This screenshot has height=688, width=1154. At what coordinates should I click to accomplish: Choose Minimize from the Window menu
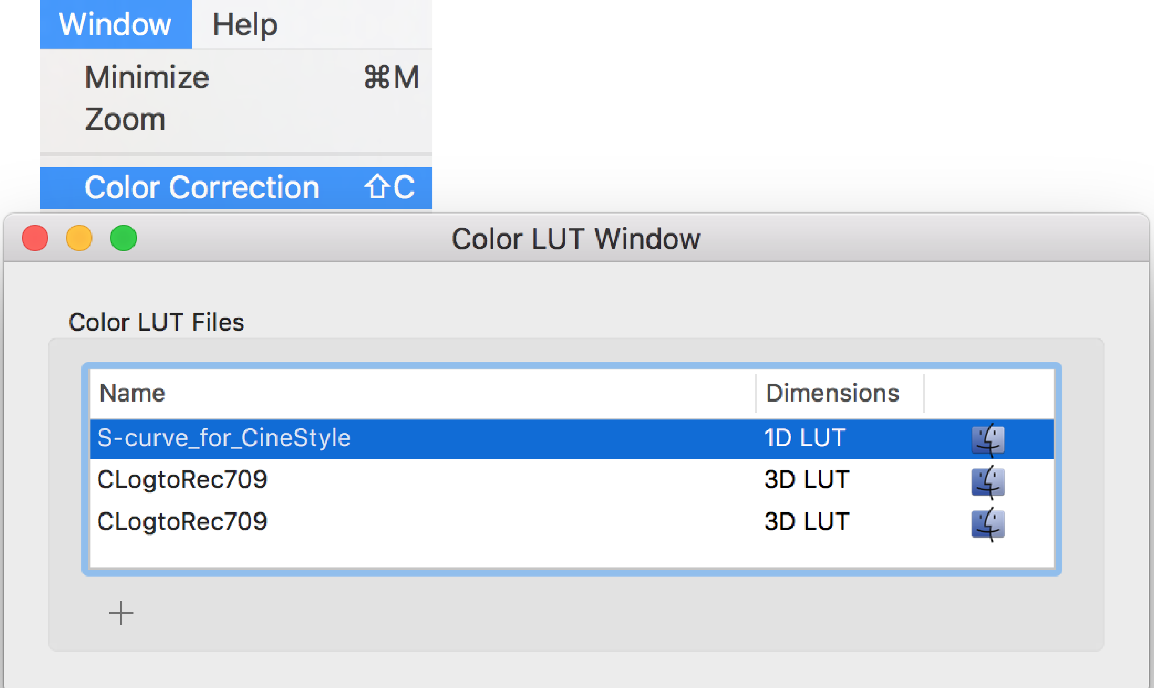[236, 77]
